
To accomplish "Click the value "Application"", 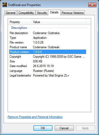I will click(40, 38).
